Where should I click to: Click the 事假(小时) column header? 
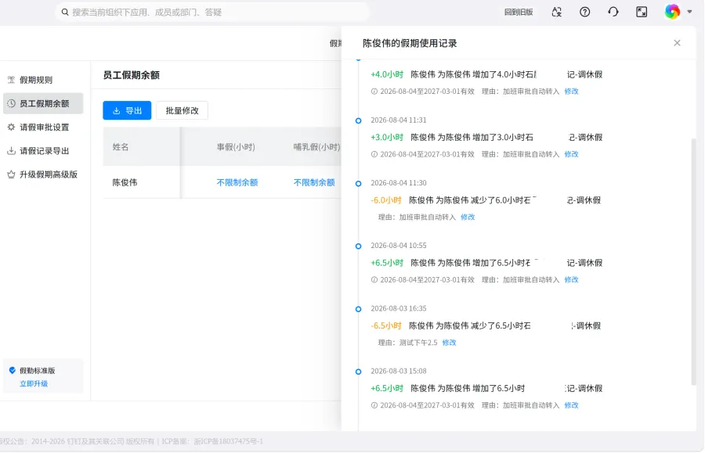[x=236, y=147]
